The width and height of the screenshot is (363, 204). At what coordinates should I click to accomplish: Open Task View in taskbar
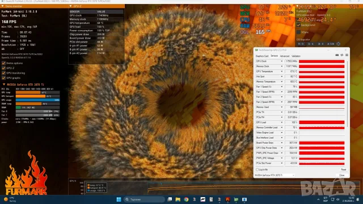click(170, 199)
